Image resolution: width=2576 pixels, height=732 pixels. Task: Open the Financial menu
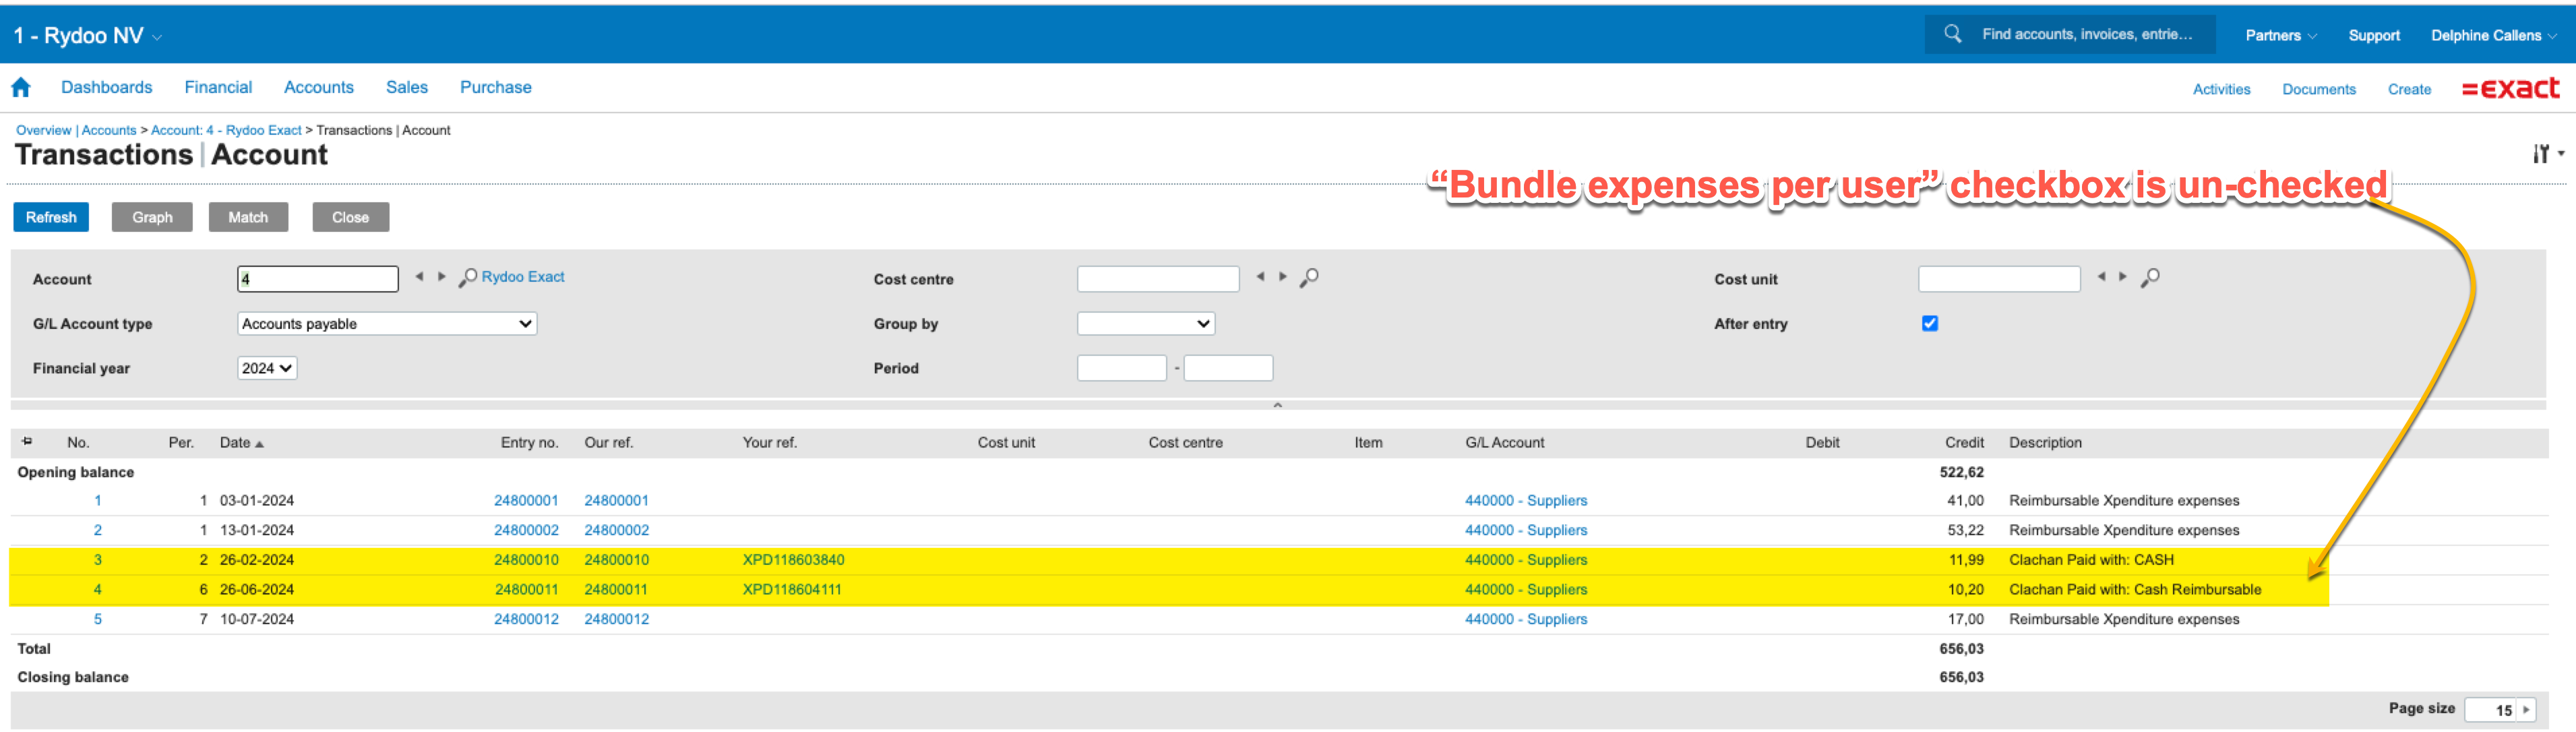(x=218, y=87)
